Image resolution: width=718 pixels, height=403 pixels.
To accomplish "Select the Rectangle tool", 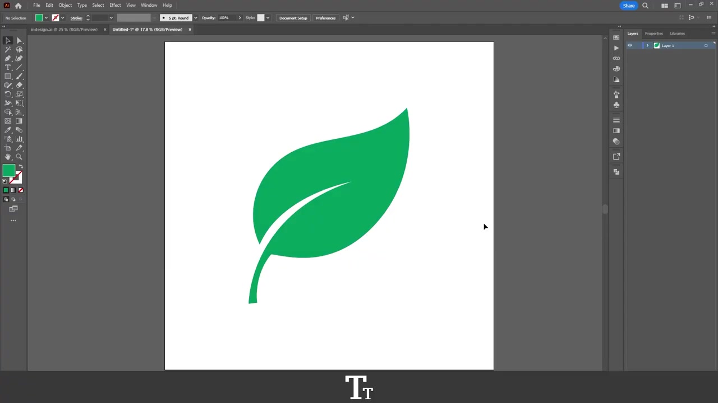I will 8,76.
